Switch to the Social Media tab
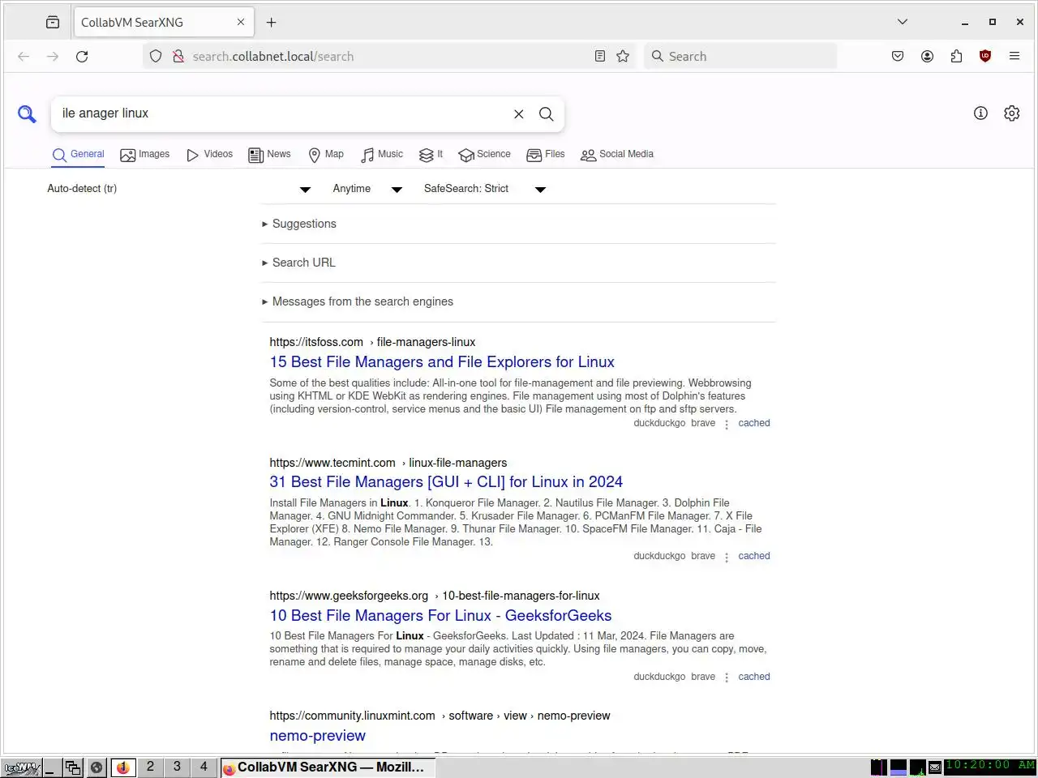Viewport: 1038px width, 778px height. pyautogui.click(x=617, y=154)
